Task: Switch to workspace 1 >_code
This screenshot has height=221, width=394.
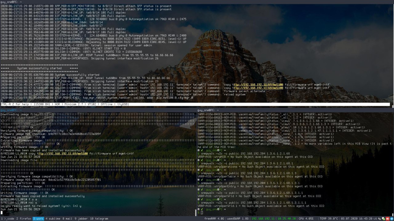Action: 7,219
